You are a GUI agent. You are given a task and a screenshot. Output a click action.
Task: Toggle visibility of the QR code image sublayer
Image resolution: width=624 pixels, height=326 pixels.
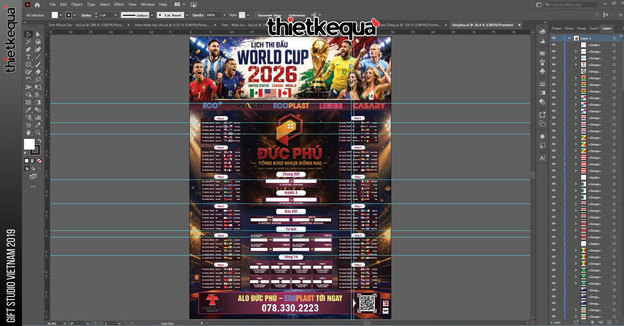554,71
